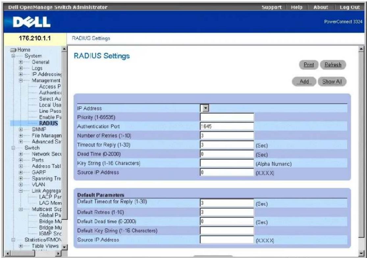
Task: Click the Number of Retries field
Action: [227, 136]
